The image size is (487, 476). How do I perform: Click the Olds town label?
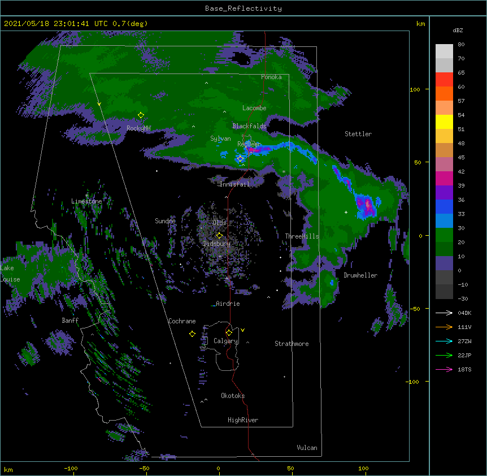219,223
